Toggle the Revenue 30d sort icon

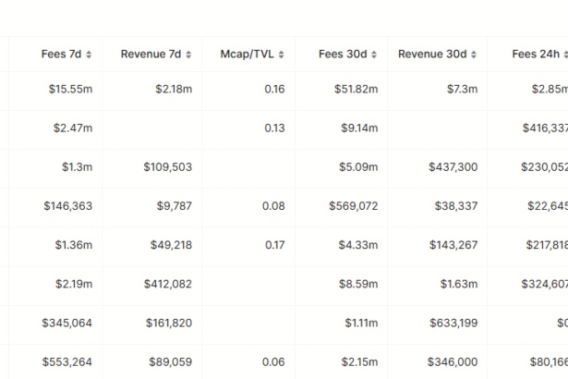click(474, 55)
